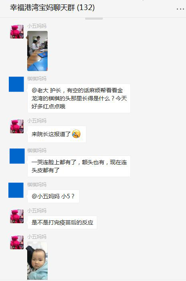The width and height of the screenshot is (186, 281).
Task: Open the baby photo thumbnail at bottom
Action: pyautogui.click(x=37, y=261)
